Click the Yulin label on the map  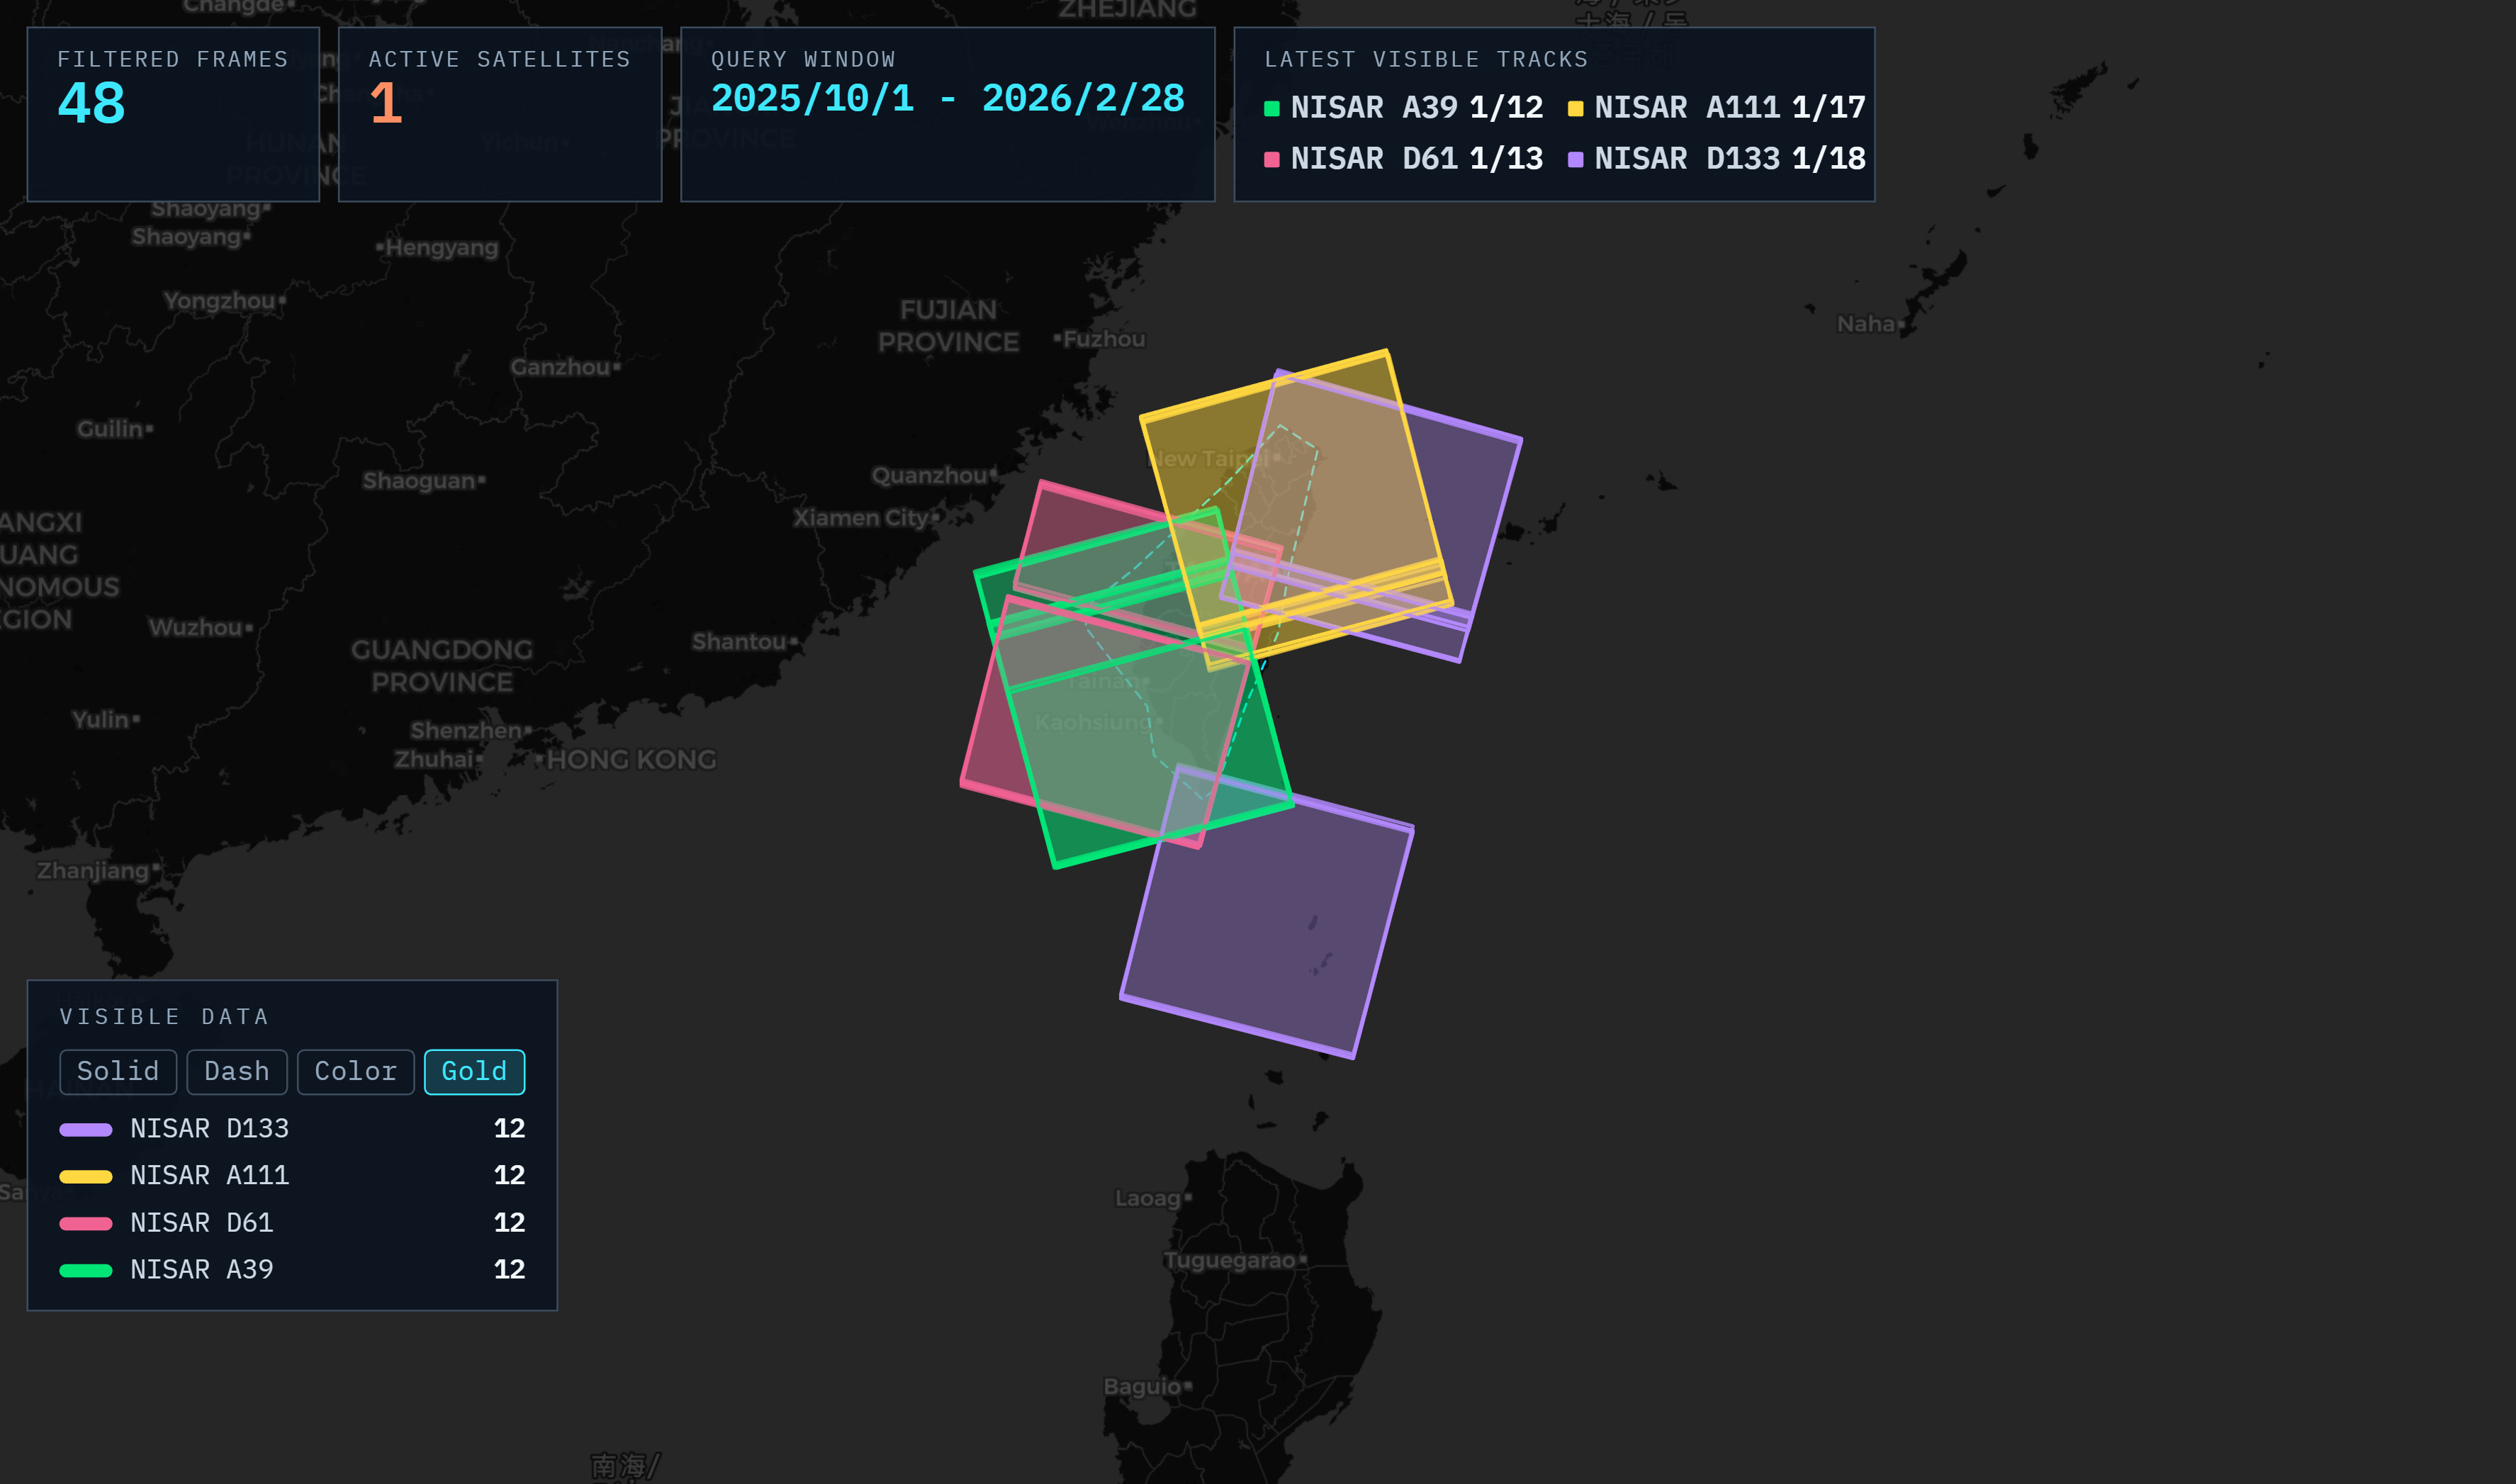(x=100, y=720)
